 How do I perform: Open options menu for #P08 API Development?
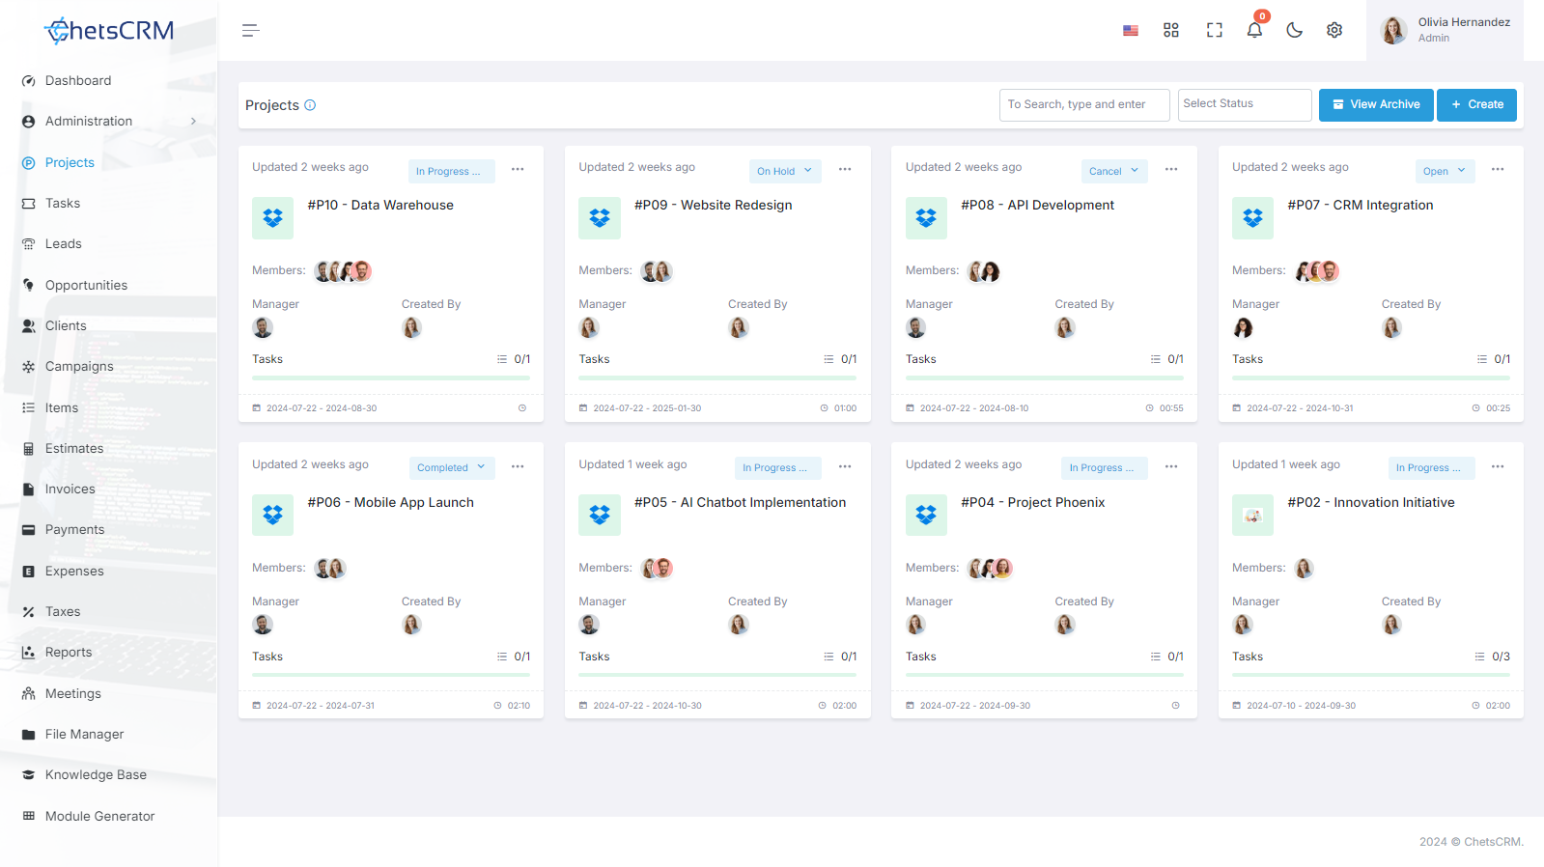(x=1171, y=169)
